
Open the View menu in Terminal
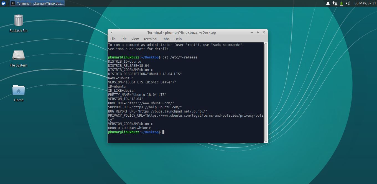135,39
